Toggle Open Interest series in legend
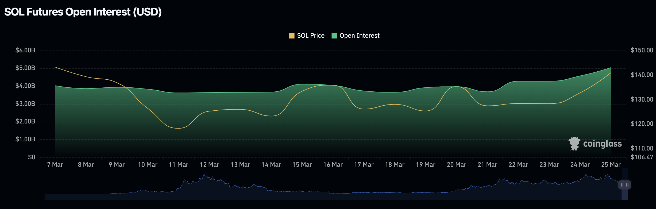The height and width of the screenshot is (209, 656). [x=356, y=36]
